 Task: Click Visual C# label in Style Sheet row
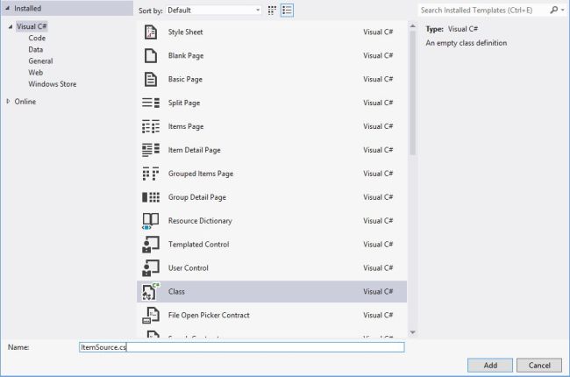(x=378, y=32)
